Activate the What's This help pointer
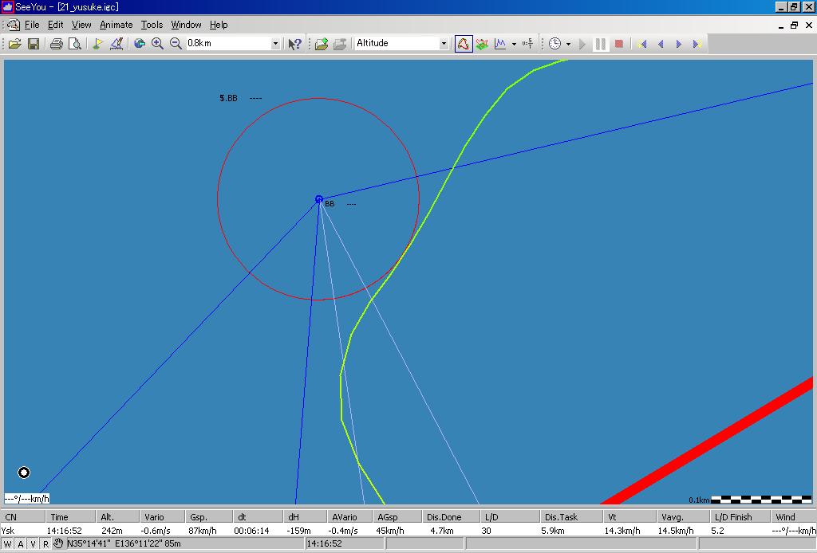The height and width of the screenshot is (553, 817). click(294, 44)
